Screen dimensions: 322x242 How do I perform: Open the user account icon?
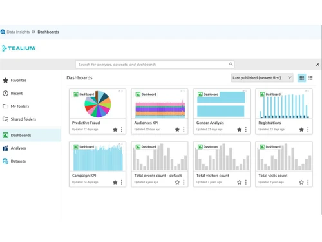317,65
